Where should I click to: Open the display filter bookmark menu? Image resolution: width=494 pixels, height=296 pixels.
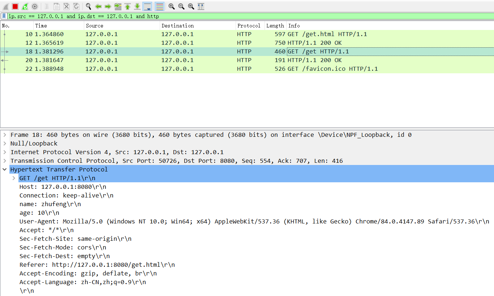pos(4,16)
